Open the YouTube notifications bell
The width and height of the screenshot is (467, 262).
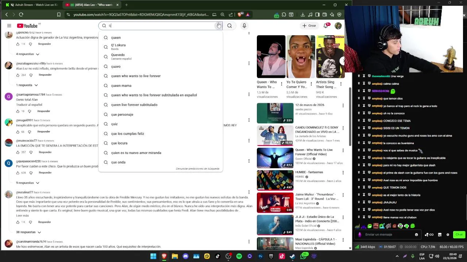[326, 25]
